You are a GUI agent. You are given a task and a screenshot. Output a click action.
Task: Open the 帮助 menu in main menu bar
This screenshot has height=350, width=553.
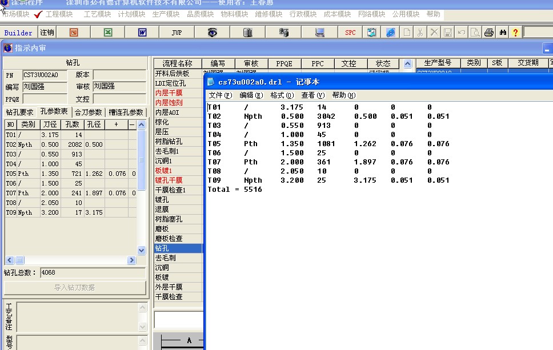pos(433,14)
